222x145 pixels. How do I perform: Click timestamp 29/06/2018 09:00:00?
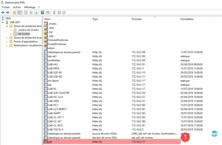tap(192, 64)
